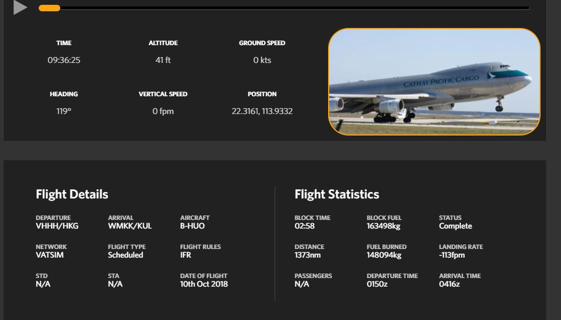Select the 09:36:25 time value
This screenshot has height=320, width=561.
point(63,60)
